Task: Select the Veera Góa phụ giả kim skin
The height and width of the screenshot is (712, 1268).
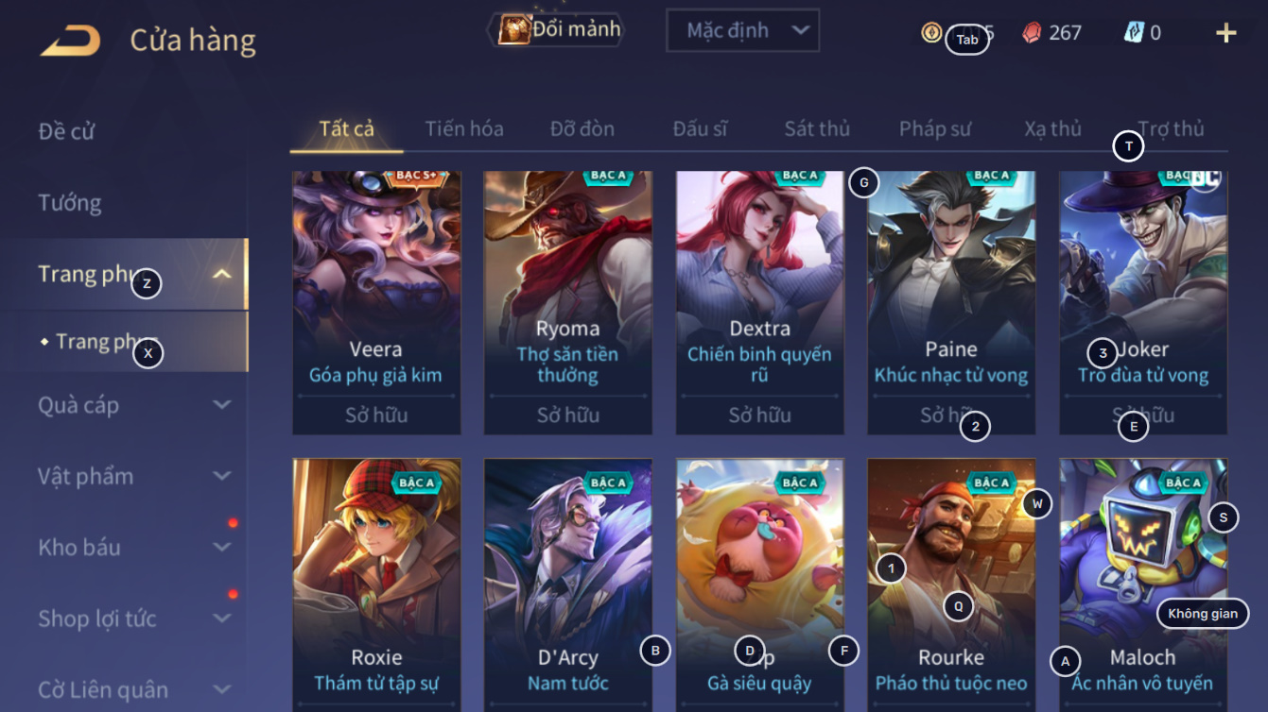Action: (376, 302)
